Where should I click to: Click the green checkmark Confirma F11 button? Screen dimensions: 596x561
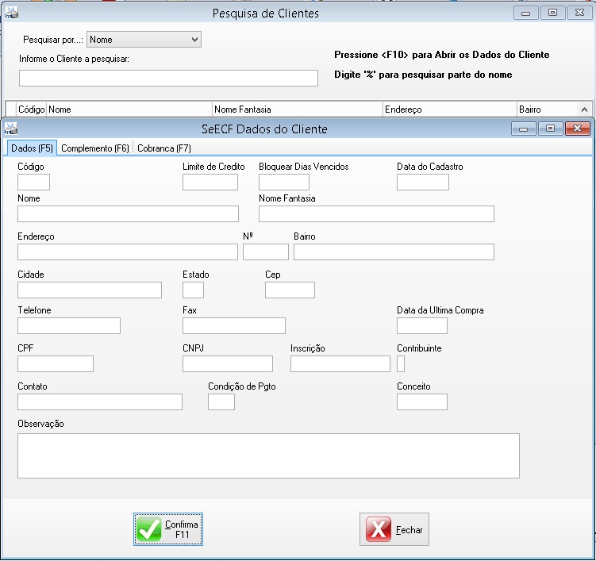tap(168, 529)
